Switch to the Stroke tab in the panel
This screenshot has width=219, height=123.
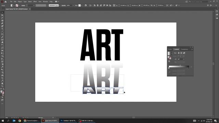[170, 49]
